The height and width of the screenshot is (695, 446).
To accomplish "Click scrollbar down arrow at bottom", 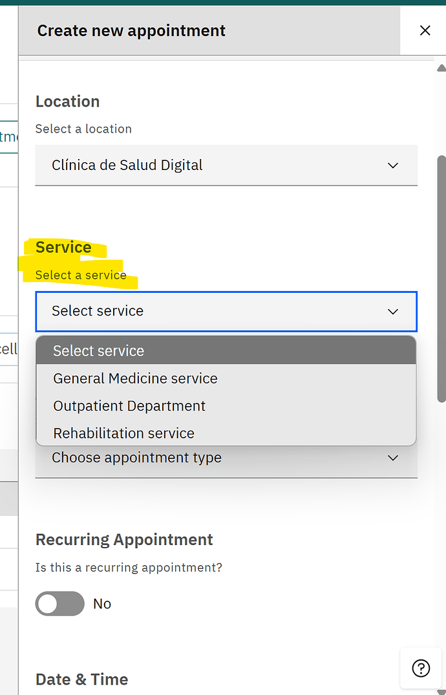I will pyautogui.click(x=441, y=692).
